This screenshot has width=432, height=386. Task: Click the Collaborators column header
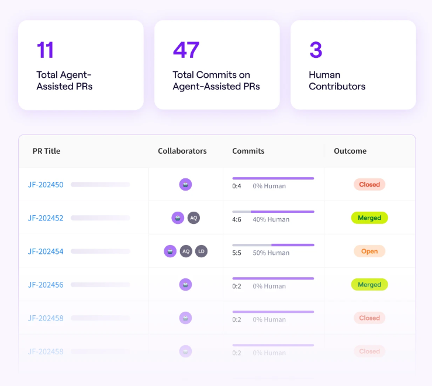182,151
